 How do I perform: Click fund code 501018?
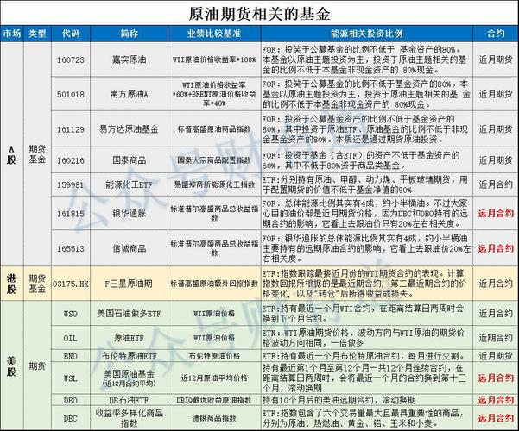(71, 95)
